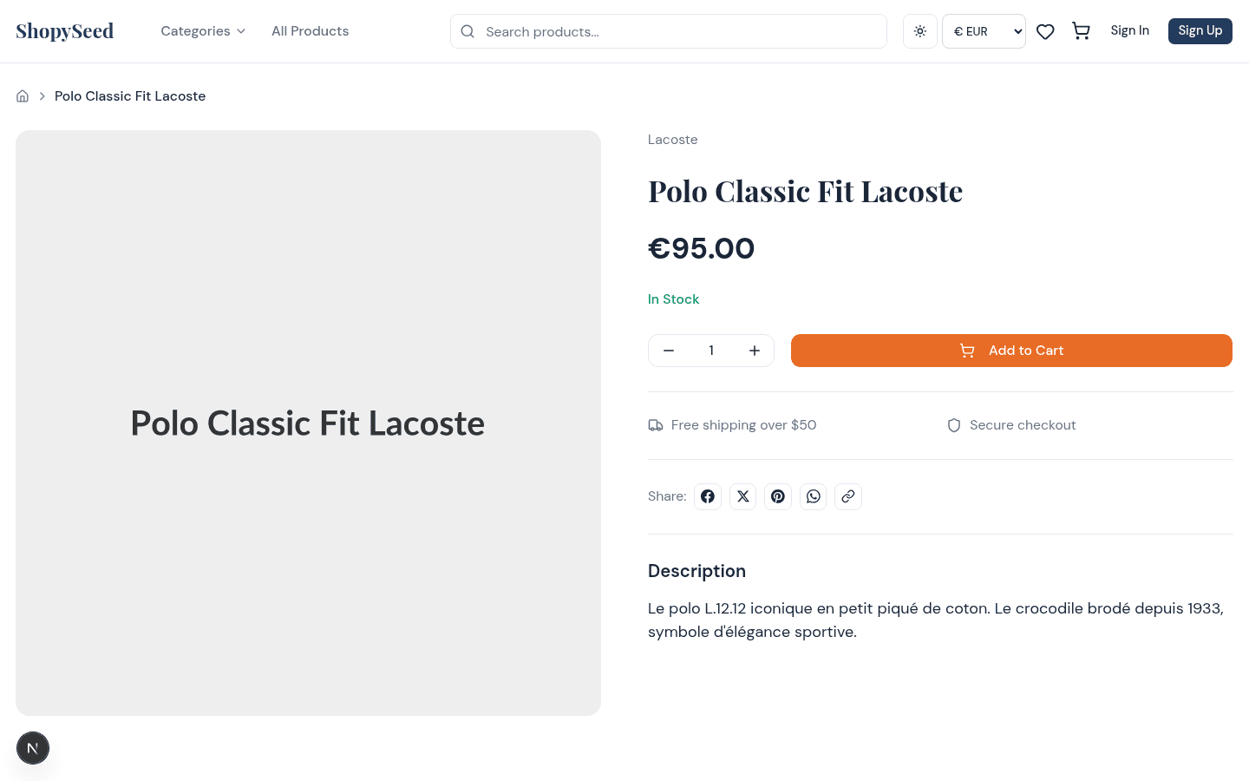This screenshot has width=1249, height=781.
Task: View the wishlist heart icon
Action: tap(1044, 30)
